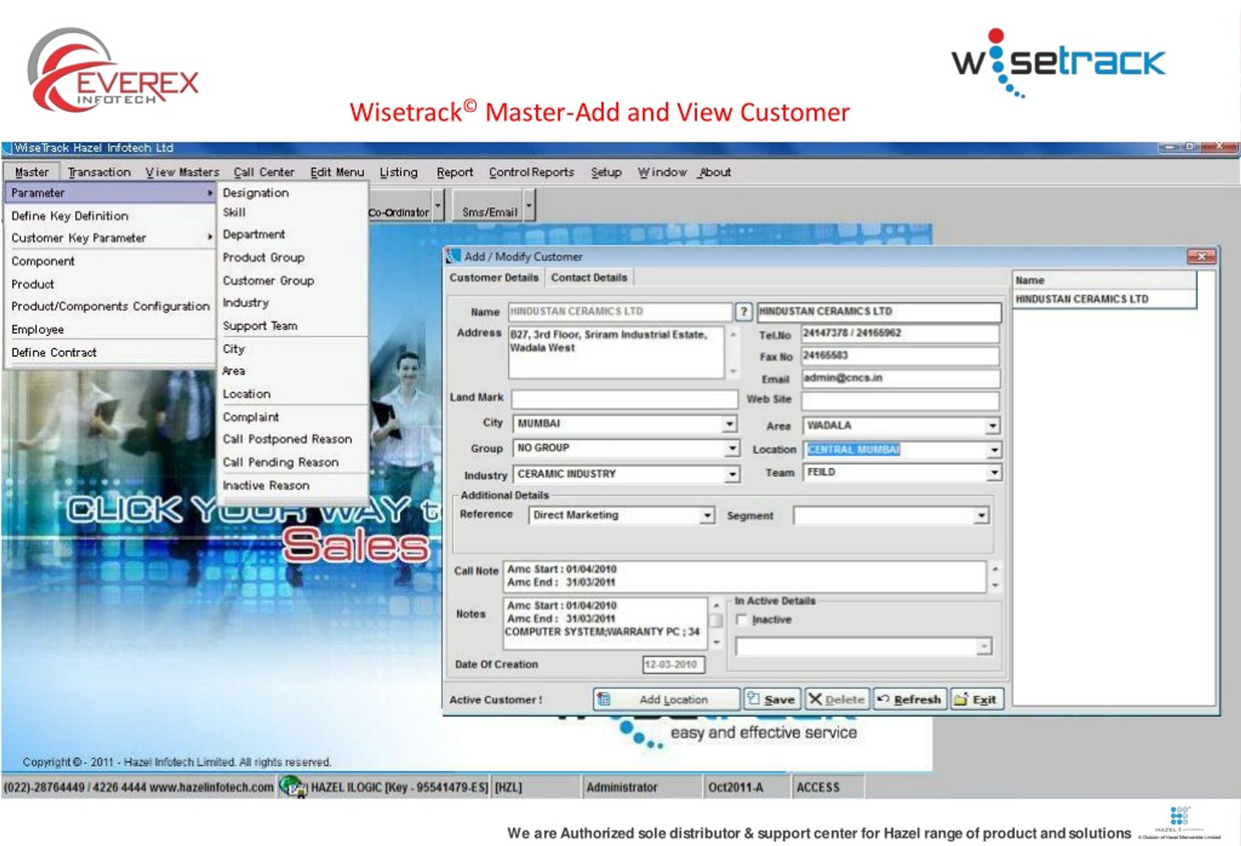Open the Edit Menu item
Screen dimensions: 1241x846
point(337,172)
